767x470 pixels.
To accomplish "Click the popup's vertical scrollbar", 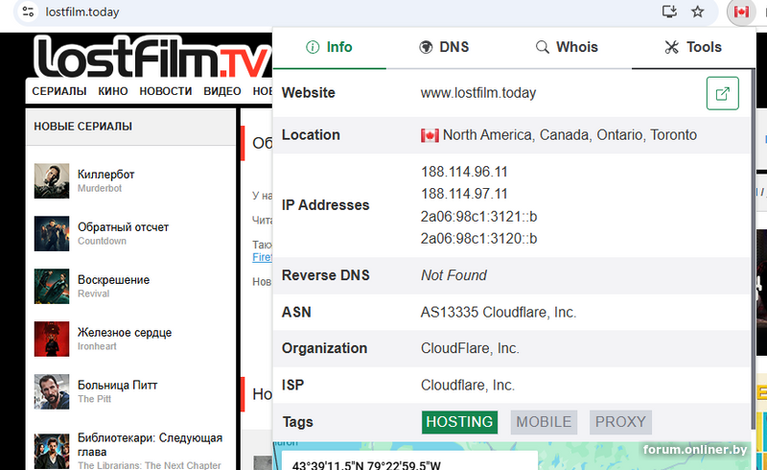I will point(753,249).
